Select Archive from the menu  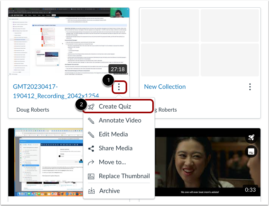point(119,191)
